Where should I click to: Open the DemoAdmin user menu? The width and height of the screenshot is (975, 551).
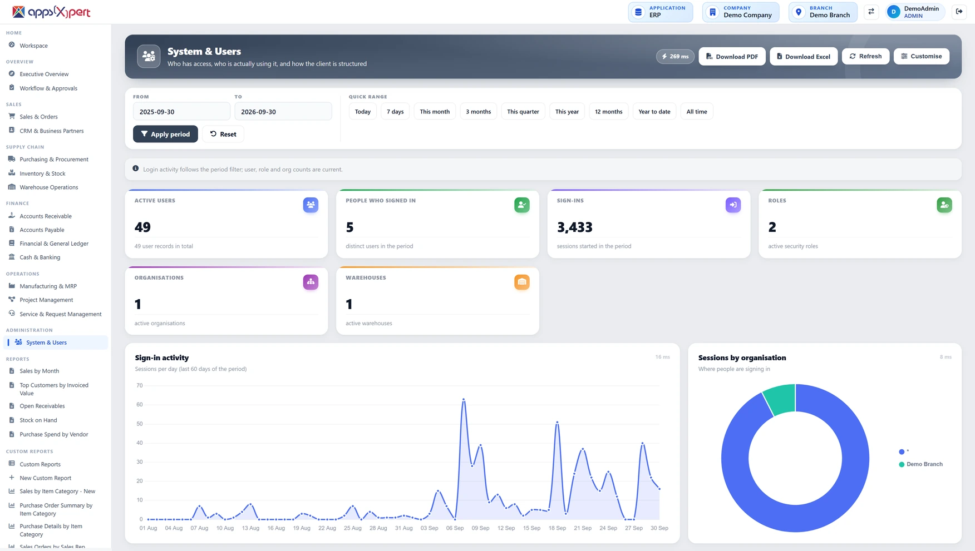click(x=915, y=12)
